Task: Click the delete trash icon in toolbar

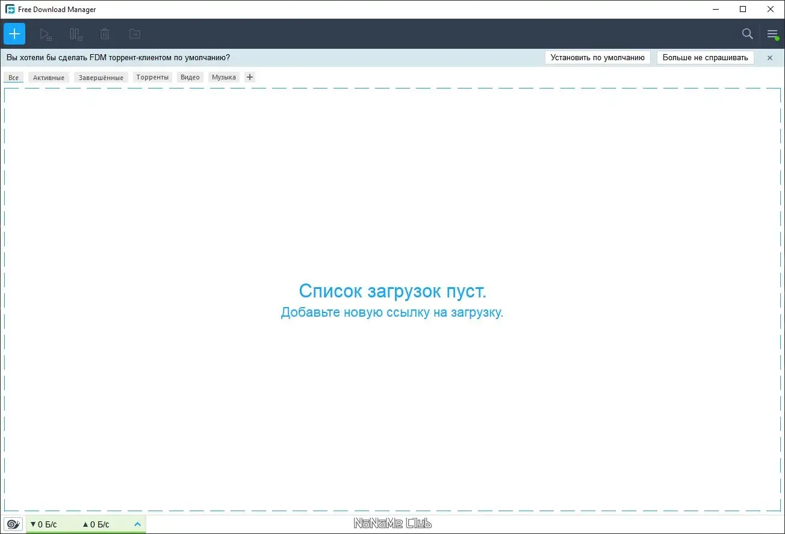Action: click(x=105, y=34)
